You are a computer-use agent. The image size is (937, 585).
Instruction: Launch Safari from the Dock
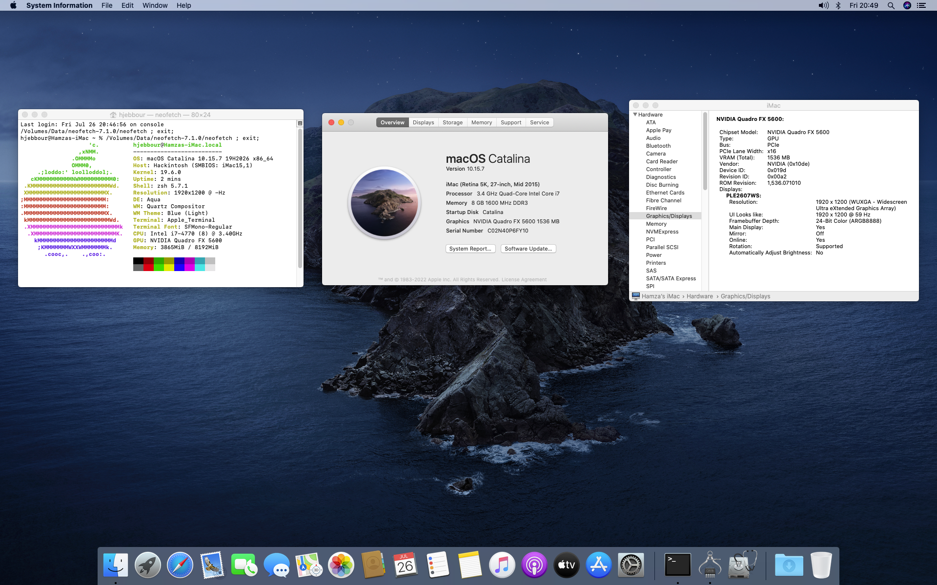point(180,565)
